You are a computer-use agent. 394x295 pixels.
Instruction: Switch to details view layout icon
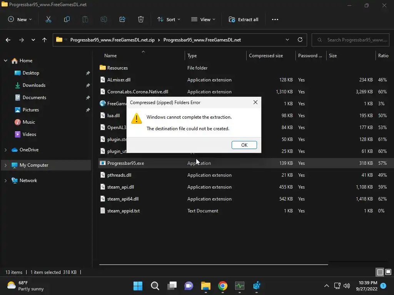pos(380,272)
